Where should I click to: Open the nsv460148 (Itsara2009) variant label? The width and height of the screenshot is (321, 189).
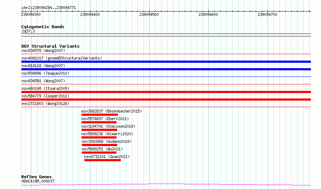click(x=45, y=88)
